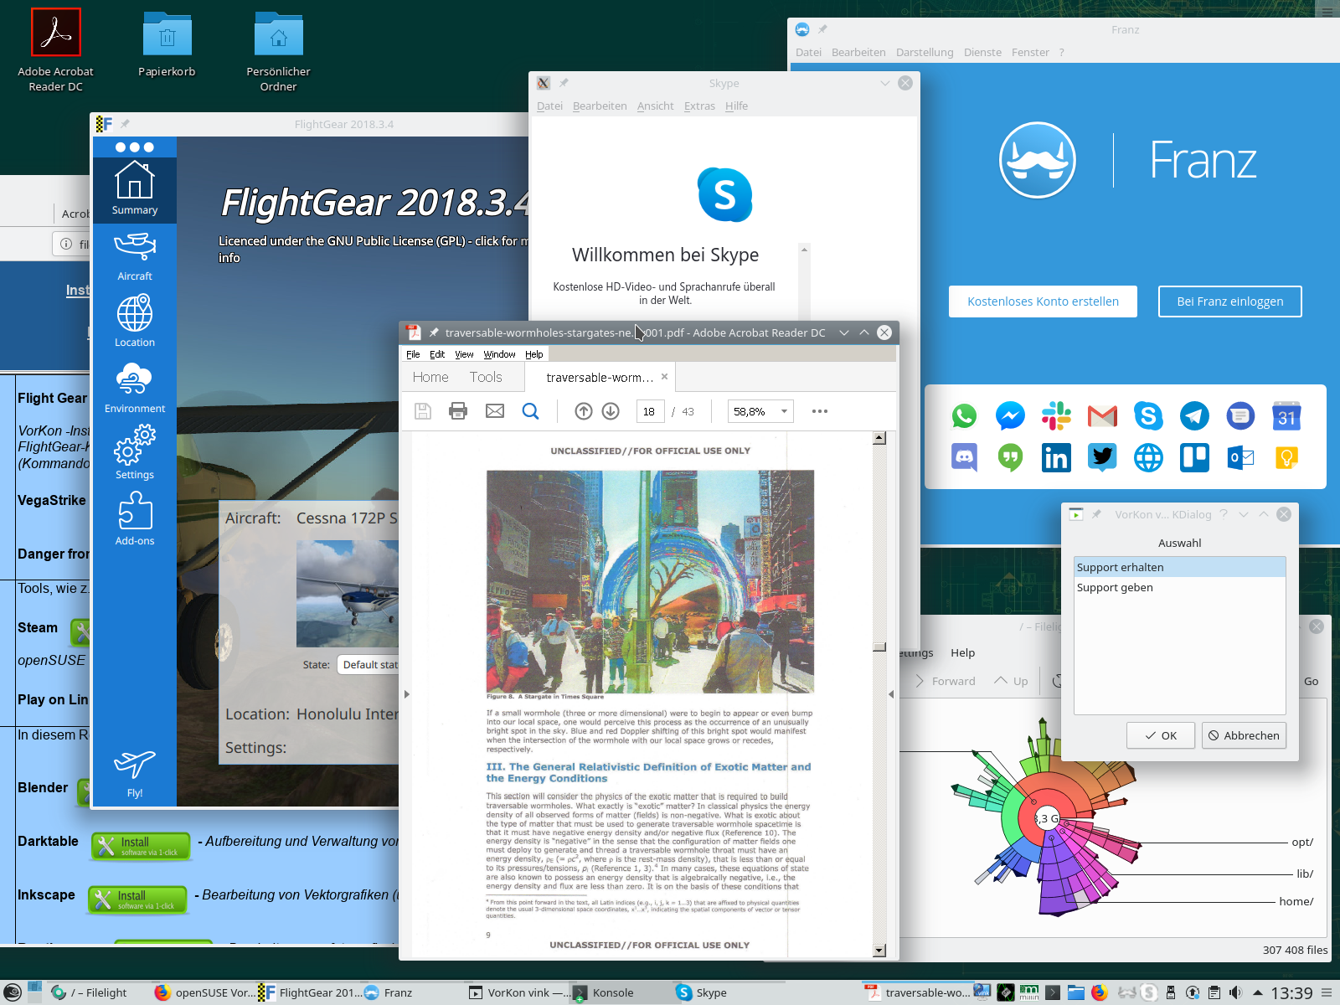Image resolution: width=1340 pixels, height=1005 pixels.
Task: Click the Messenger icon in Franz
Action: pyautogui.click(x=1010, y=415)
